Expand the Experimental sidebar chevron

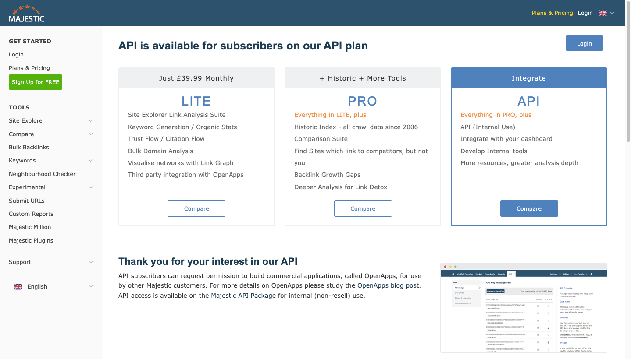91,187
